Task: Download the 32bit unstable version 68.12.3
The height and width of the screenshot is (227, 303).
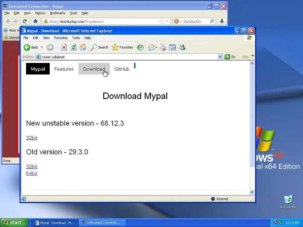Action: (x=32, y=138)
